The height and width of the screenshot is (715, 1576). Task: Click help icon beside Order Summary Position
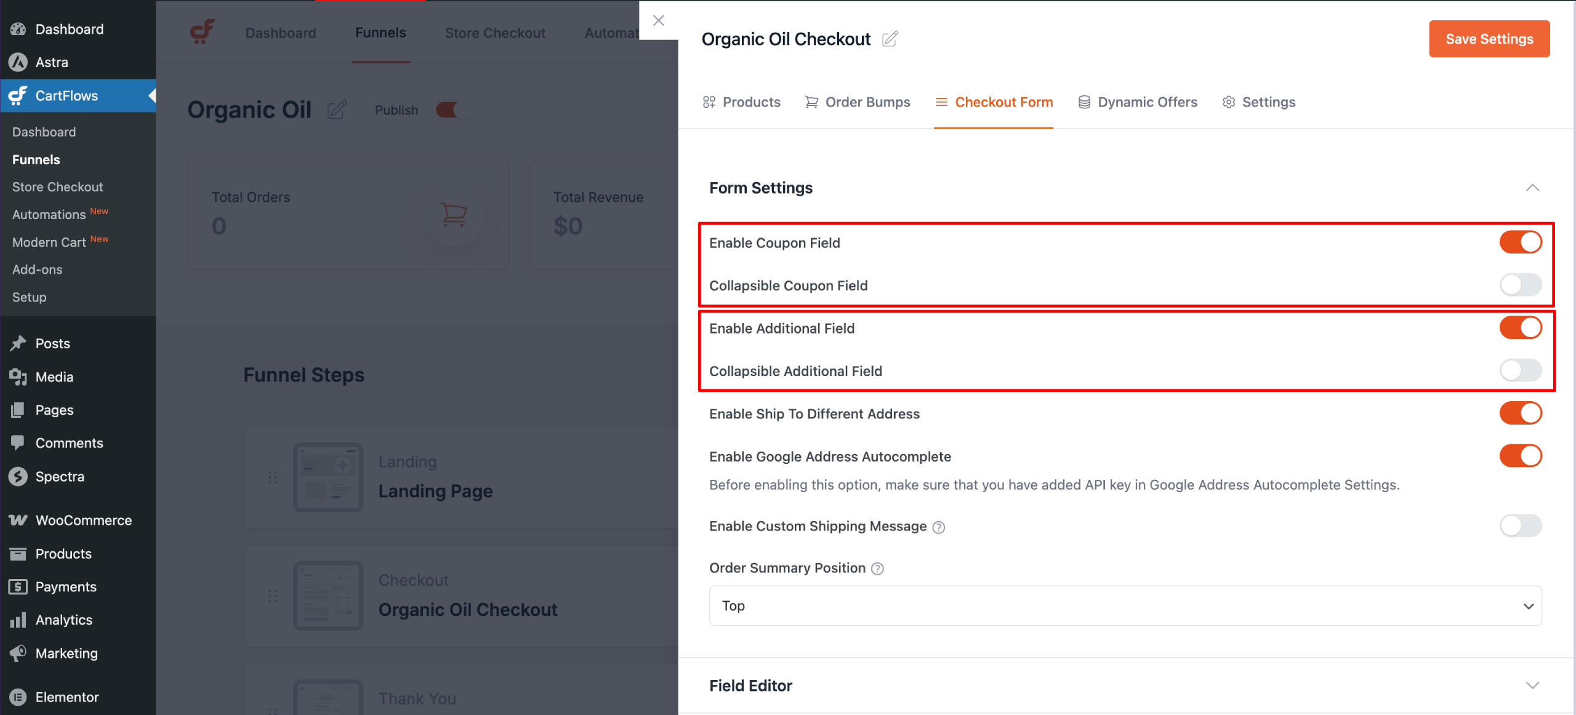pyautogui.click(x=878, y=569)
